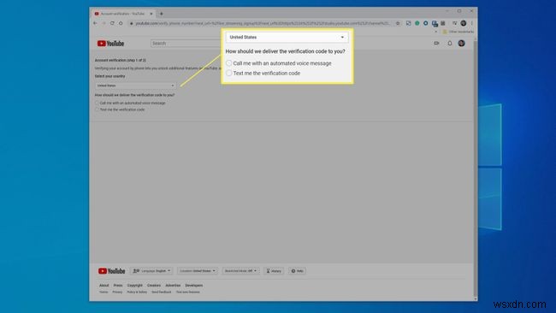
Task: Open the Test new features footer link
Action: [188, 292]
